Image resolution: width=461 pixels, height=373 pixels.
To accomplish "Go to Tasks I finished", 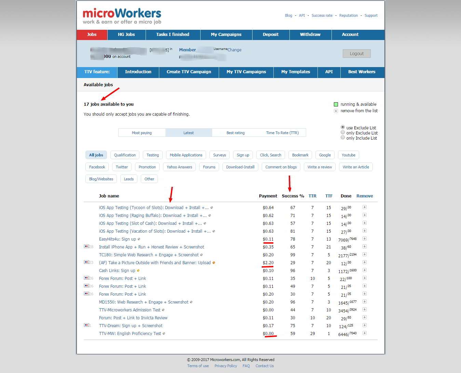I will pos(173,35).
